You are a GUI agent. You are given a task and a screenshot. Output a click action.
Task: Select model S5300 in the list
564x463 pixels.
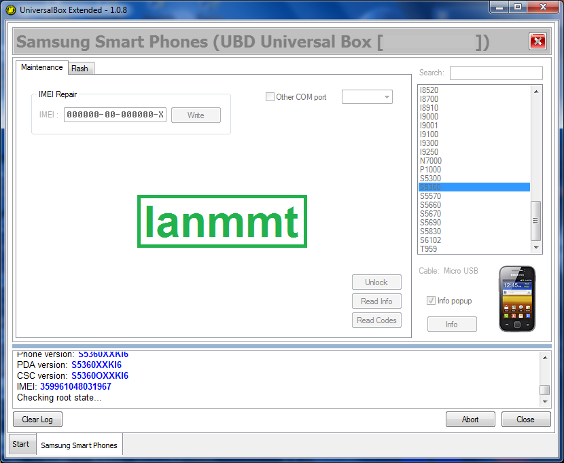(474, 179)
